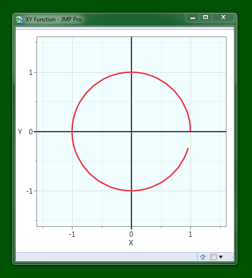Image resolution: width=252 pixels, height=278 pixels.
Task: Click the window title XY Function - JMP Pro
Action: pos(54,19)
